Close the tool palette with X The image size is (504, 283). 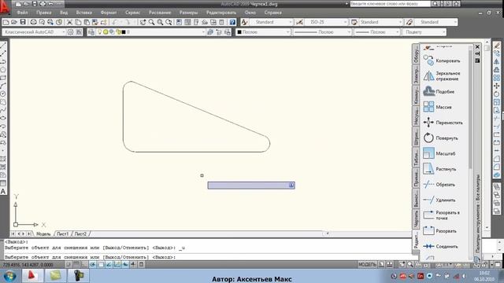point(477,47)
